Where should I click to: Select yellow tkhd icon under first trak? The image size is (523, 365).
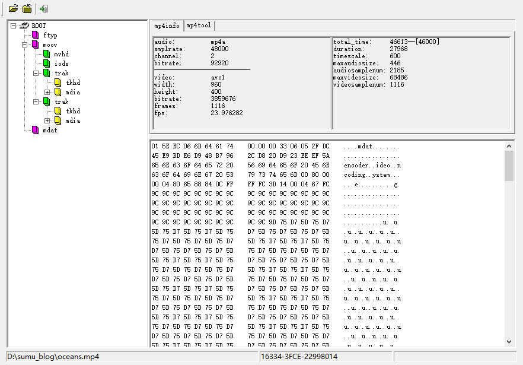58,83
